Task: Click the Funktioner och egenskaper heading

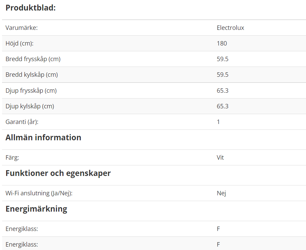Action: tap(58, 173)
